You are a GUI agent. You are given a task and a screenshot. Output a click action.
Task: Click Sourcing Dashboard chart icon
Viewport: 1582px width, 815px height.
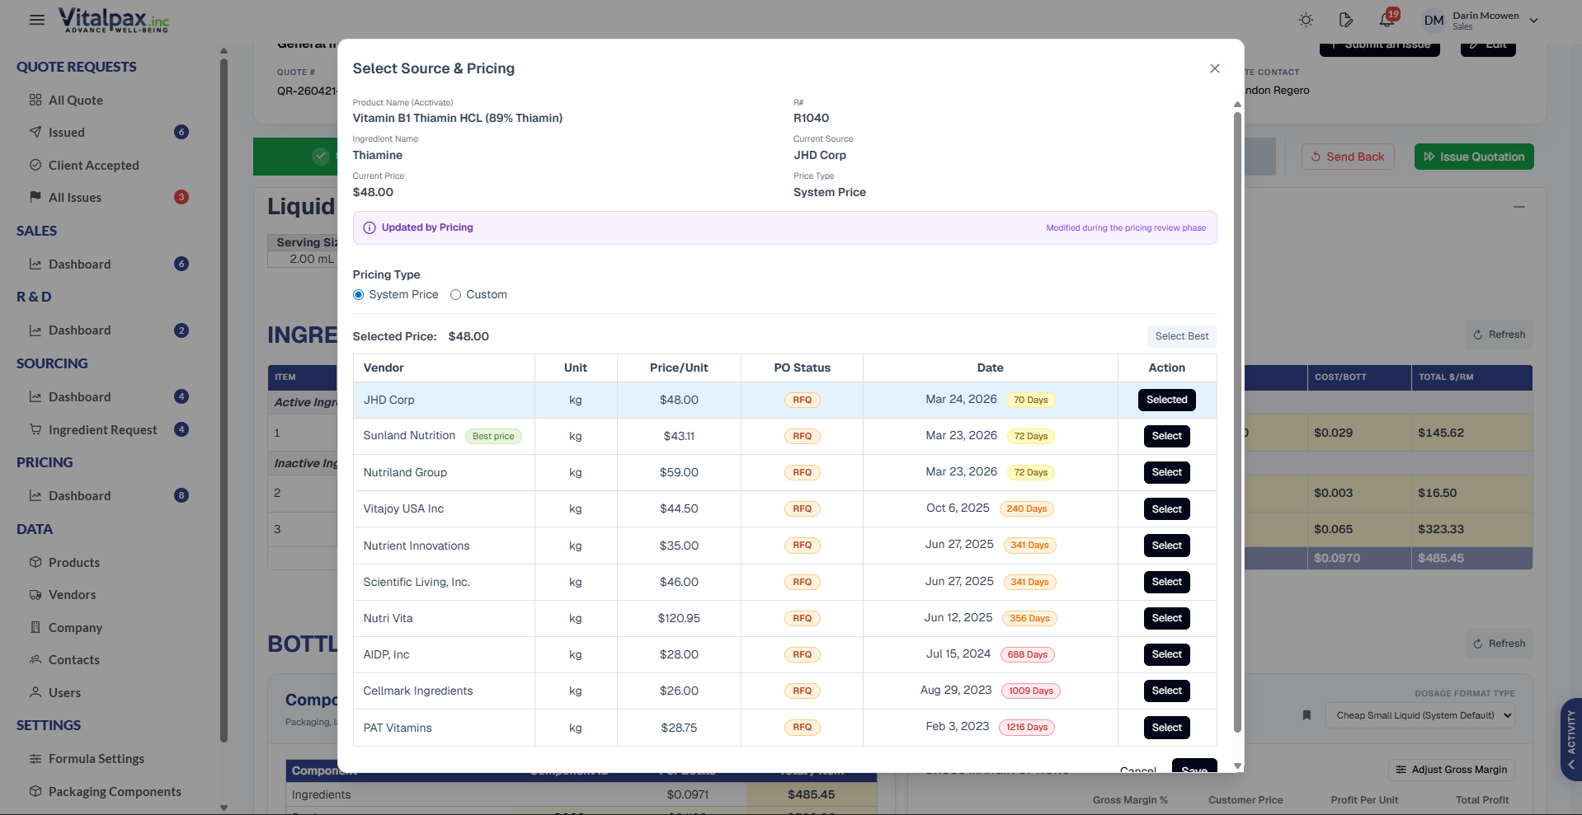point(35,396)
